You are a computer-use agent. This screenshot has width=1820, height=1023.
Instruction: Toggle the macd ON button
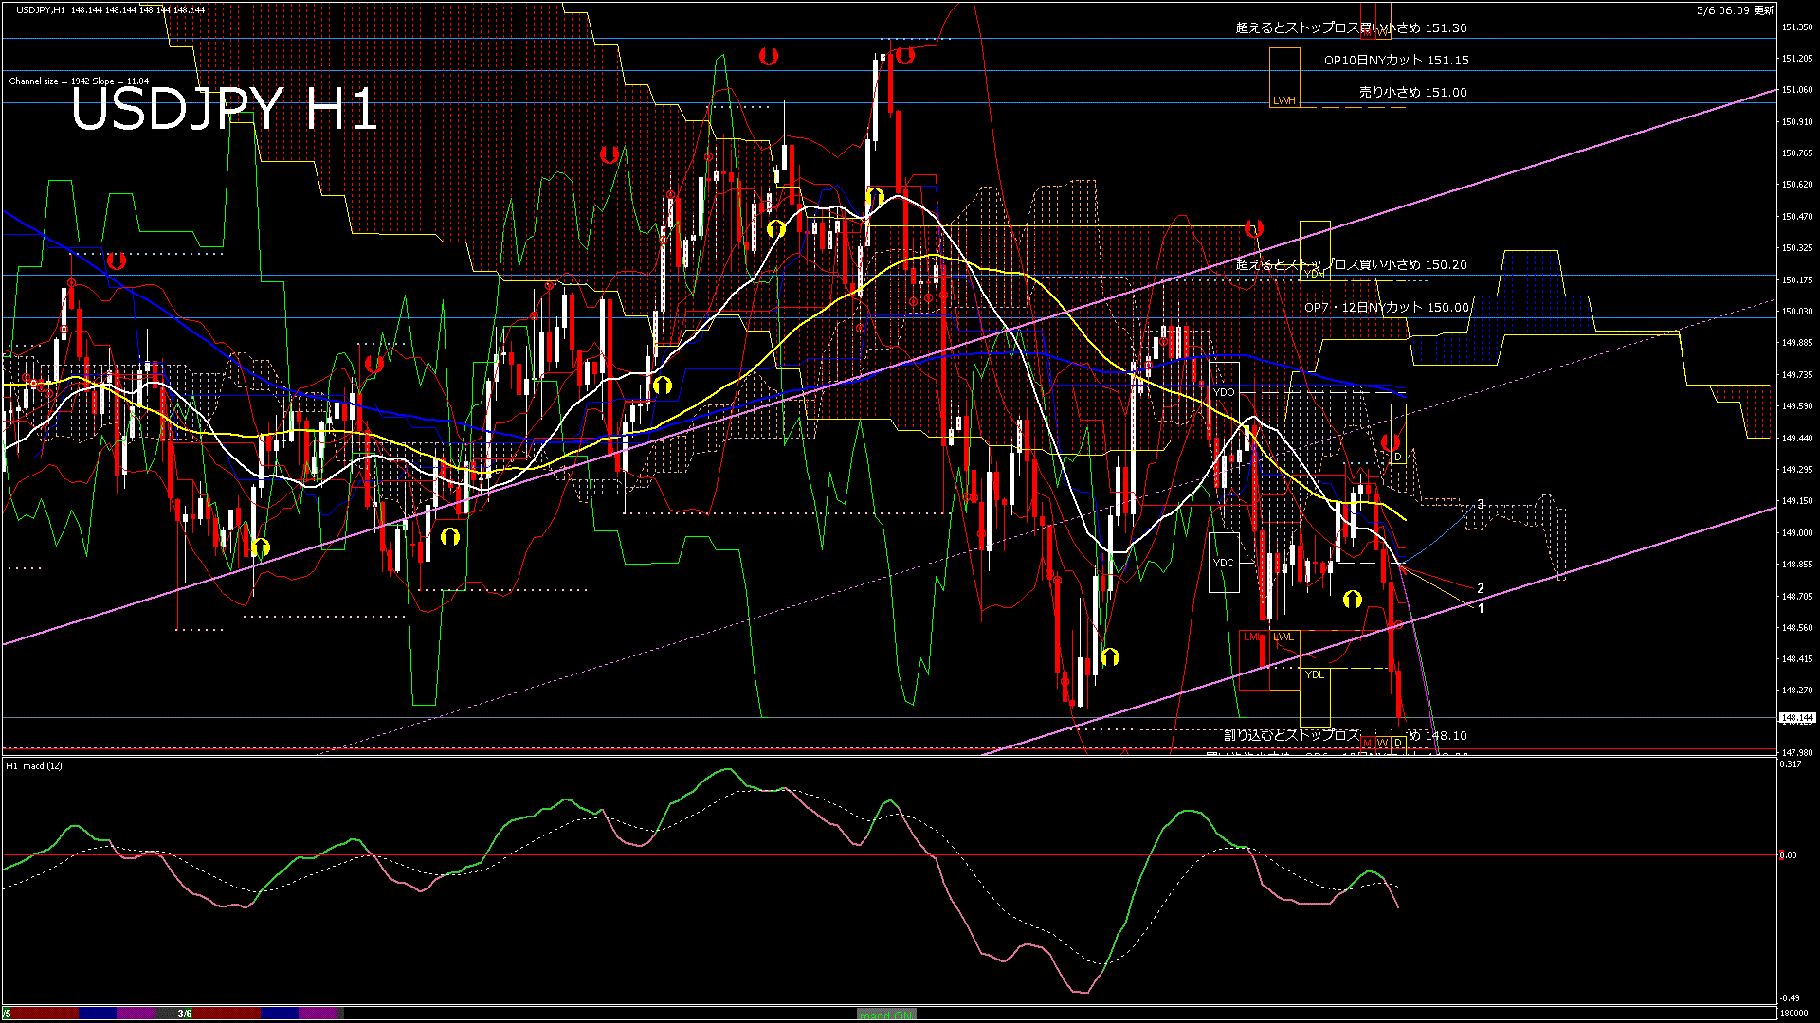pyautogui.click(x=887, y=1014)
